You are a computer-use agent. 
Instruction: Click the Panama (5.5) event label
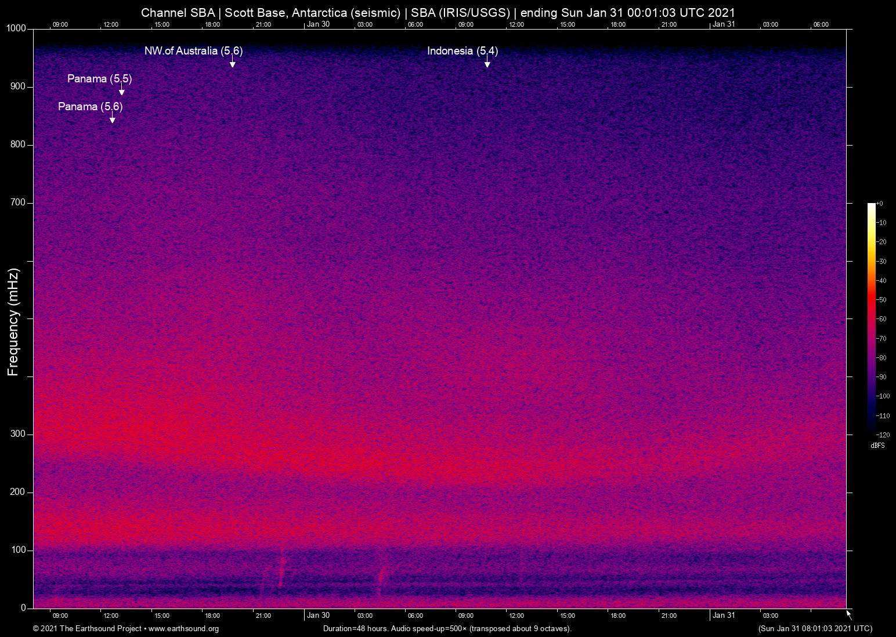99,79
